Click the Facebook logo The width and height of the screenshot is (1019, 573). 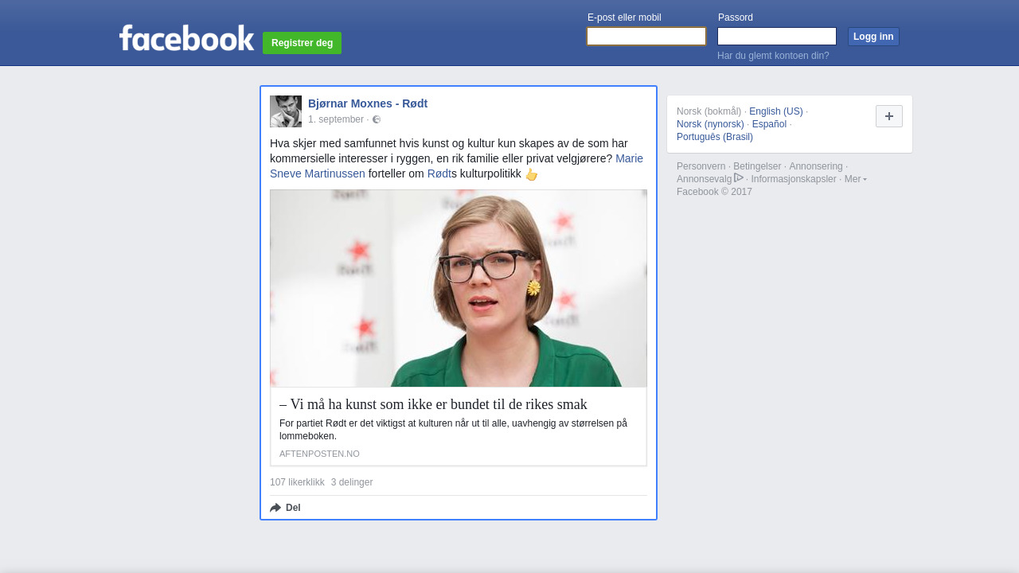[186, 38]
